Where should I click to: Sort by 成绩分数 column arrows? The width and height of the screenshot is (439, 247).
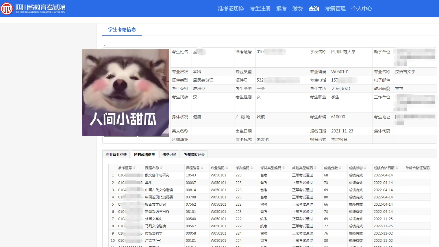340,168
